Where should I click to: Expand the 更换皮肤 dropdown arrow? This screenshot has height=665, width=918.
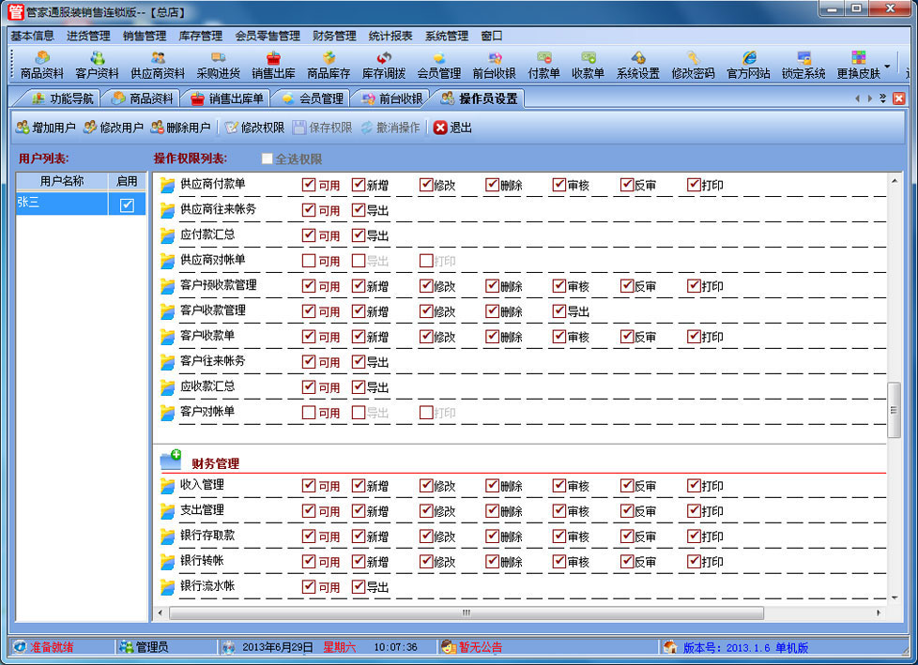(x=887, y=68)
